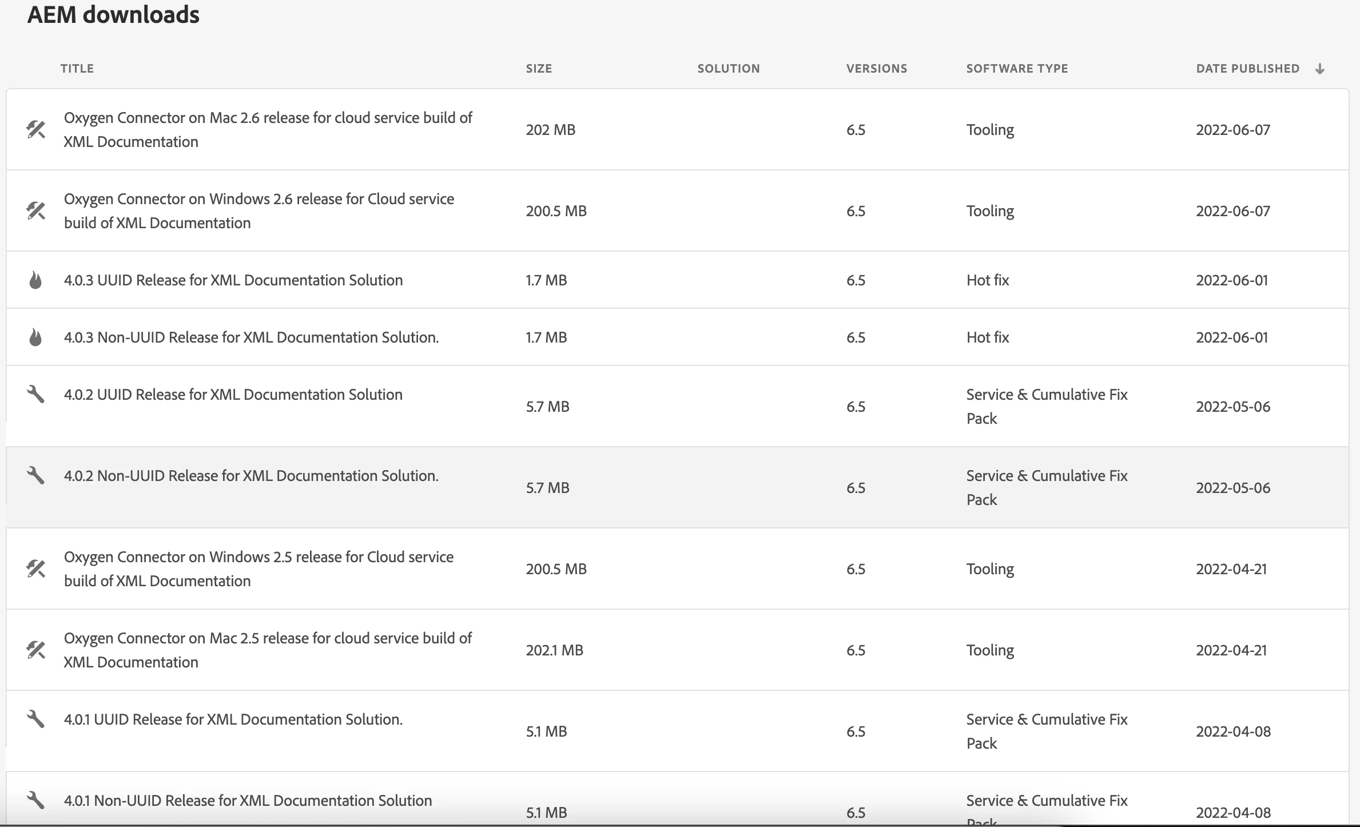This screenshot has height=827, width=1360.
Task: Select the 4.0.1 Non-UUID Release row
Action: (x=248, y=801)
